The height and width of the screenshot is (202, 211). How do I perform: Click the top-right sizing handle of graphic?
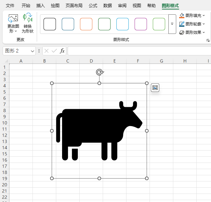coord(147,83)
